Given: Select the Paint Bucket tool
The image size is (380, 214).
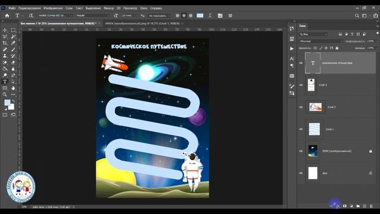Looking at the screenshot, I should click(x=5, y=69).
